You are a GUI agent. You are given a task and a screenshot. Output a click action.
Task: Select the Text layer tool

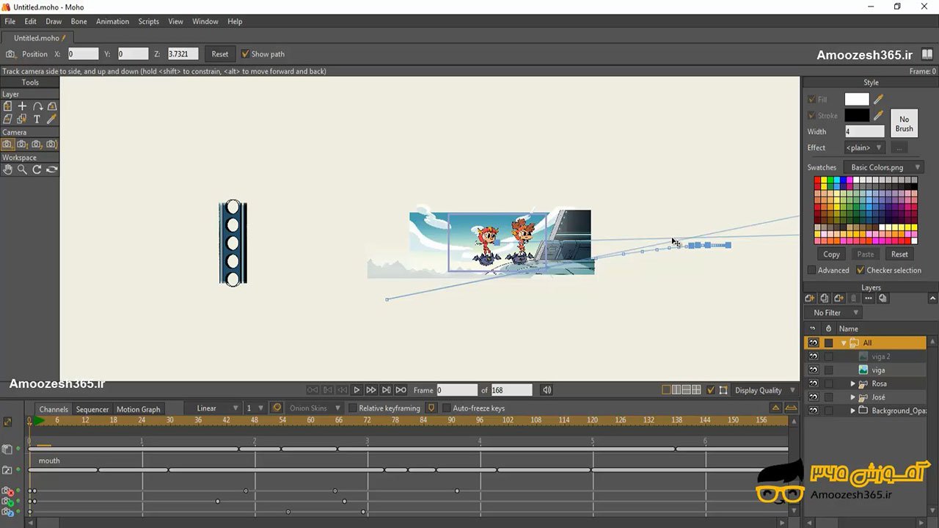(37, 119)
